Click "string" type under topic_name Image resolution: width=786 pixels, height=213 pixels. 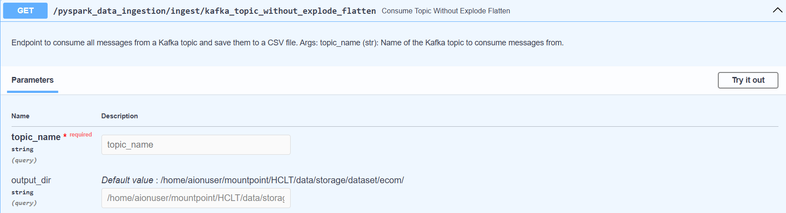point(22,149)
